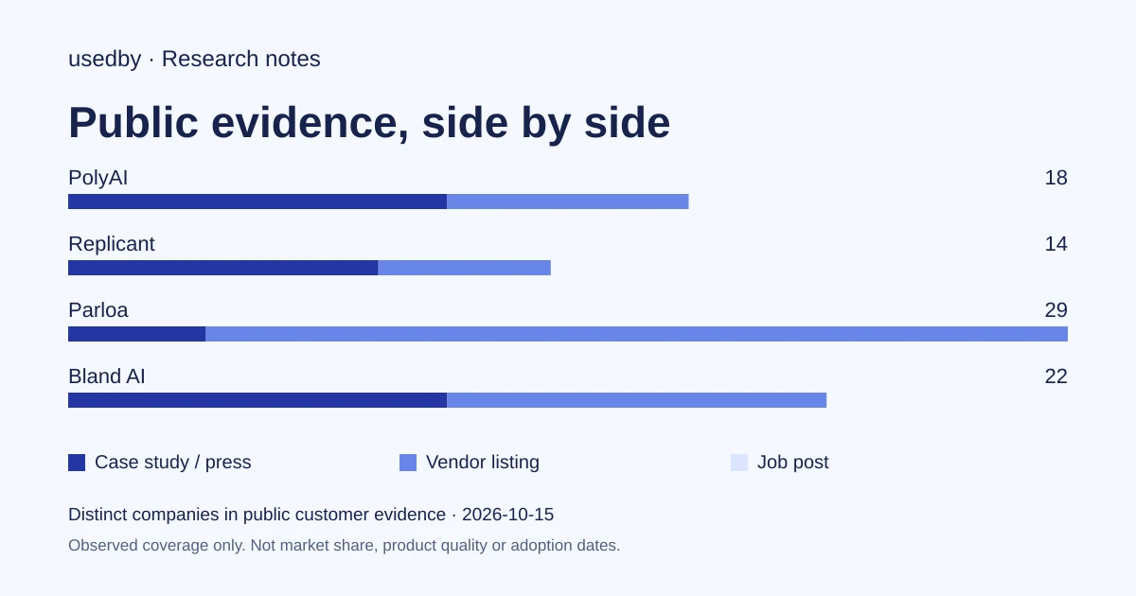1136x596 pixels.
Task: Select the PolyAI light blue vendor segment
Action: point(568,202)
